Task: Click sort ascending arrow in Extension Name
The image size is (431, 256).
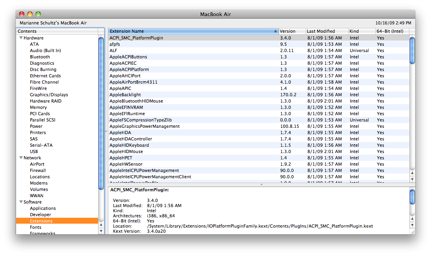Action: [275, 32]
